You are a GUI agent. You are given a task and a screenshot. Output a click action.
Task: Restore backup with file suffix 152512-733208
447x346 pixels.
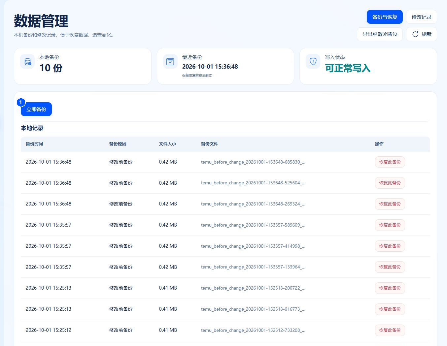[390, 330]
